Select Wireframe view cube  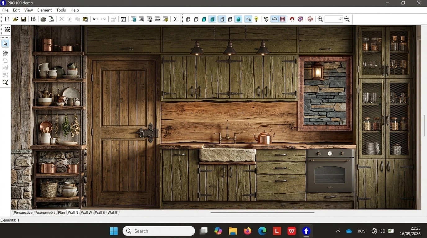pos(188,19)
